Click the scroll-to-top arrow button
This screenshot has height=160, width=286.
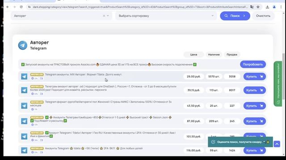tap(277, 144)
